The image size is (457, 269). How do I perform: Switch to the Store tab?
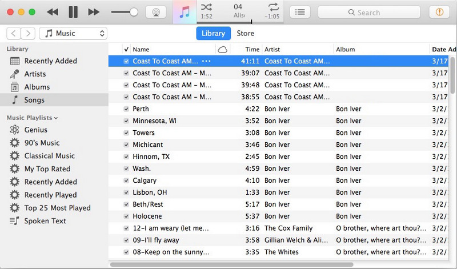coord(246,34)
